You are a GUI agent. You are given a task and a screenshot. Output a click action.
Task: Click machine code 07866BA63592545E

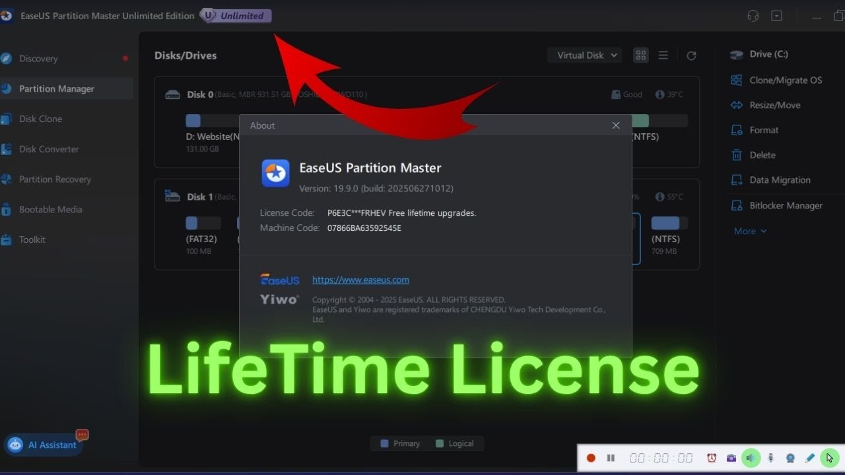click(364, 228)
